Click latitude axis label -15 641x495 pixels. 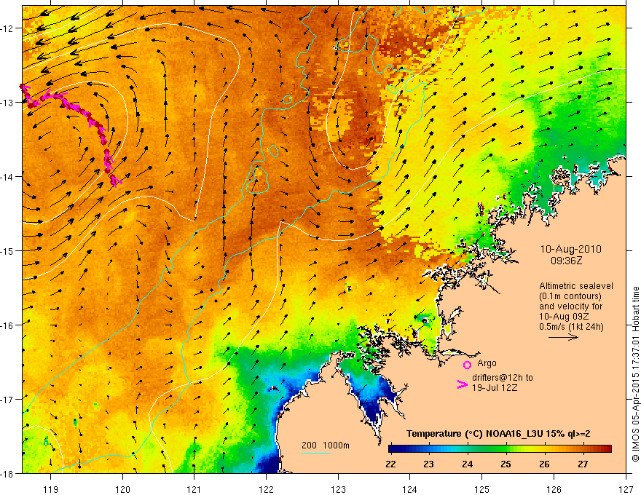[x=8, y=250]
